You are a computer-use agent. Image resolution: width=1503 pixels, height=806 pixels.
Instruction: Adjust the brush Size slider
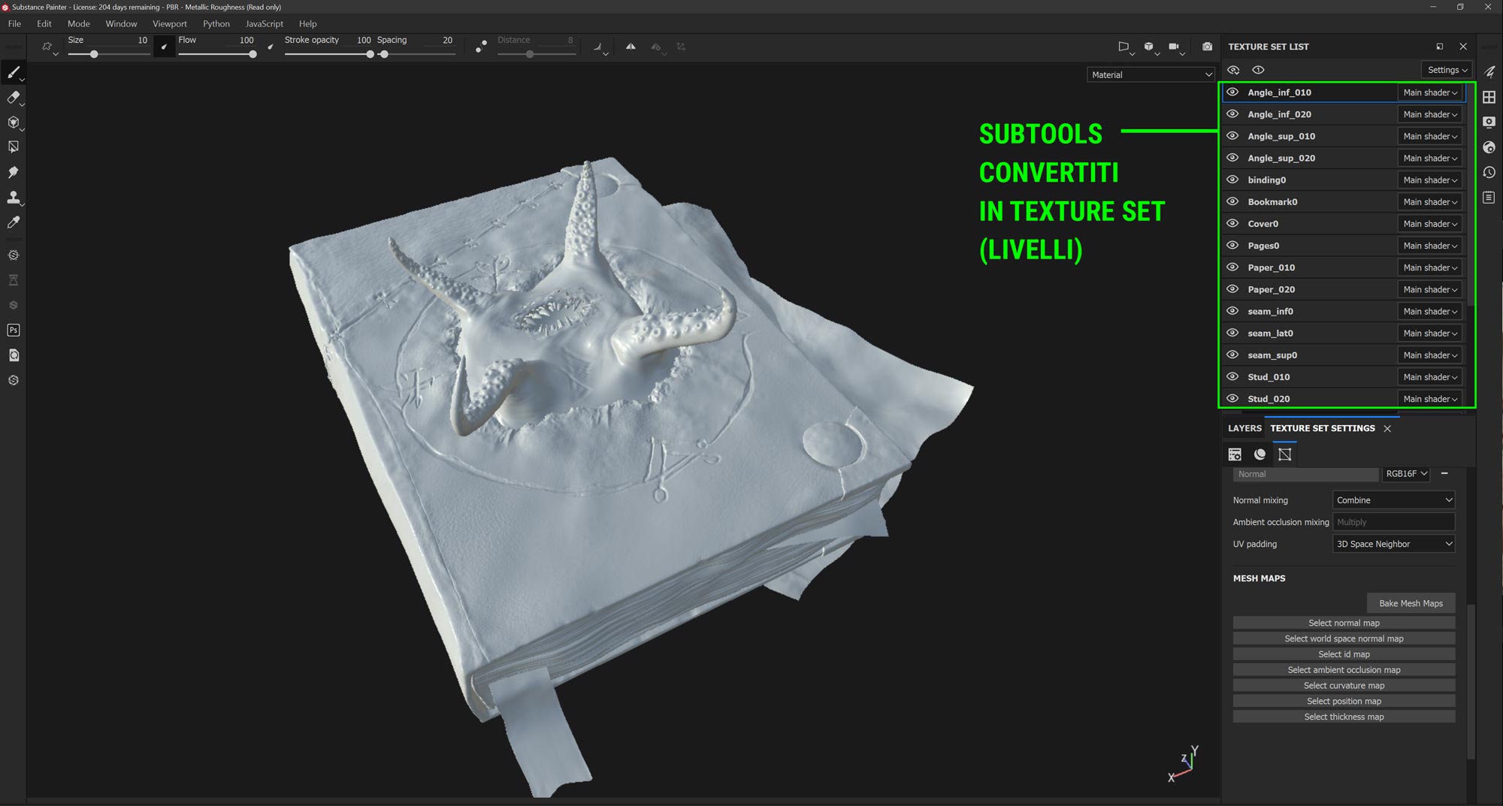click(x=107, y=54)
